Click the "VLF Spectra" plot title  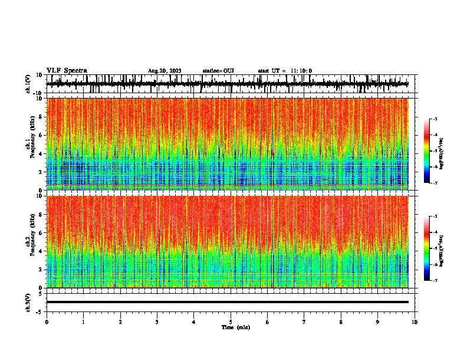[x=67, y=71]
